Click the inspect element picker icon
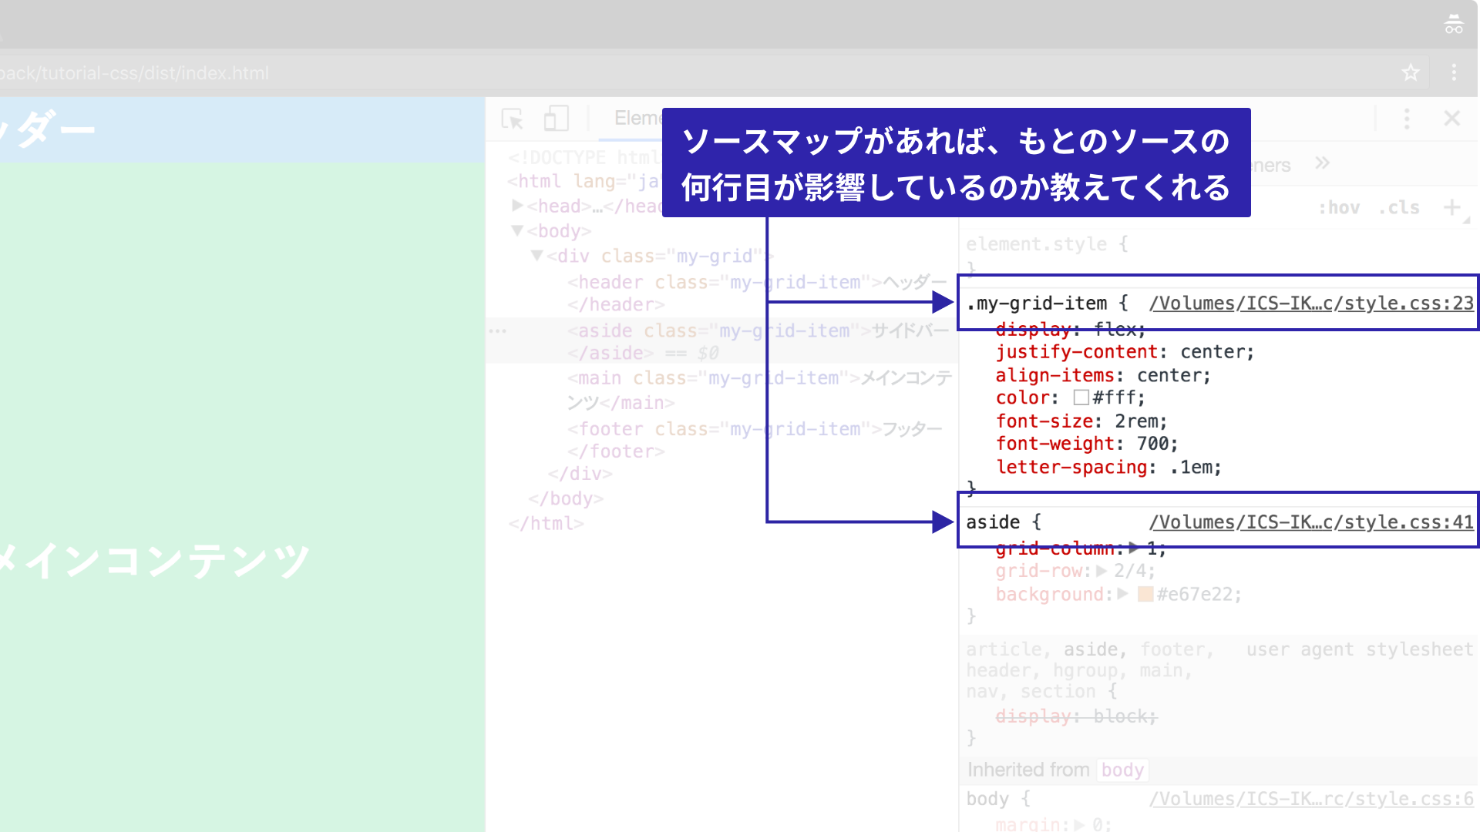This screenshot has width=1480, height=832. point(512,119)
